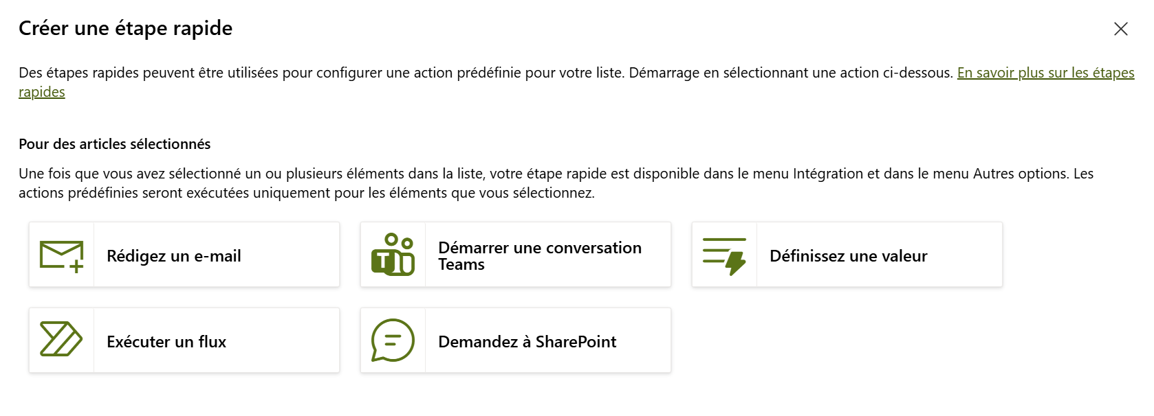
Task: Open the En savoir plus sur les étapes link
Action: (x=1045, y=73)
